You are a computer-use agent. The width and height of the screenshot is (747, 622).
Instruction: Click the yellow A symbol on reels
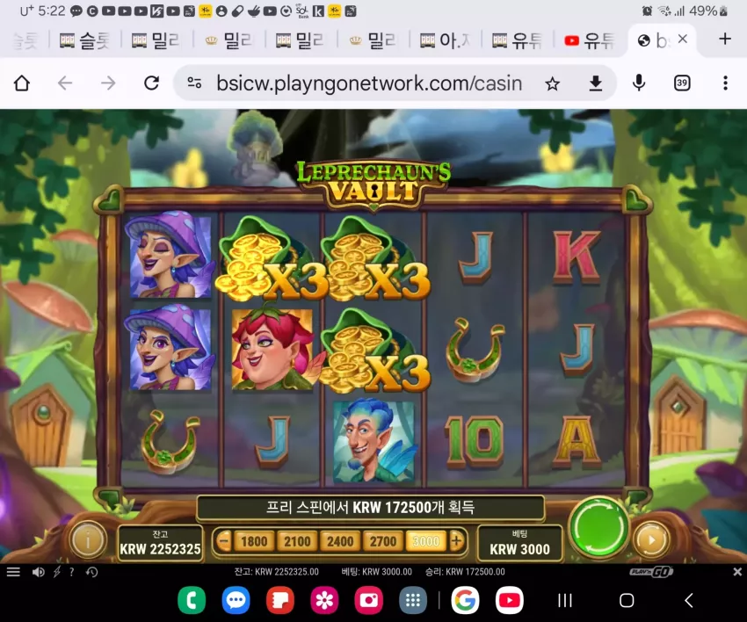[x=577, y=442]
